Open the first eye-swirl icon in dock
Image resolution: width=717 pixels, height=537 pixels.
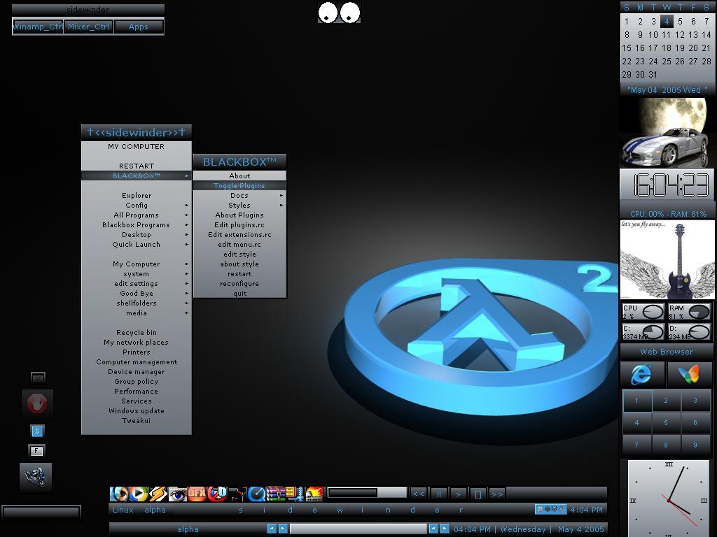pos(119,494)
